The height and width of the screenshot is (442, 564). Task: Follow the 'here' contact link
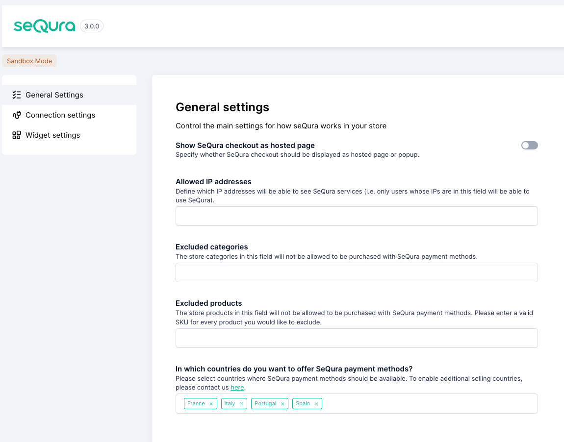[237, 388]
